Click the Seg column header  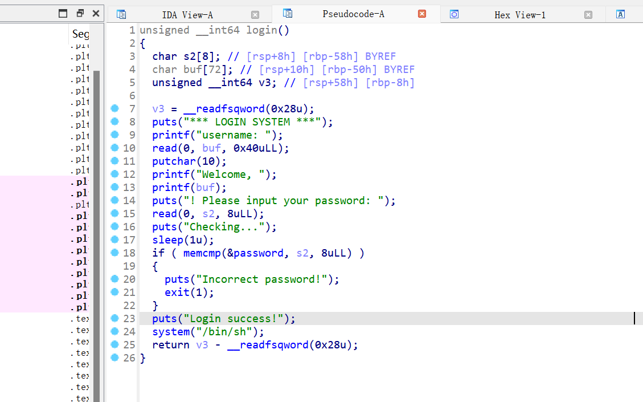pos(80,34)
